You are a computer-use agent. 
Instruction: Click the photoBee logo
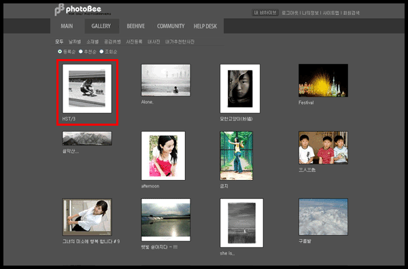point(83,10)
